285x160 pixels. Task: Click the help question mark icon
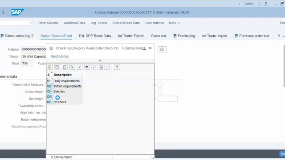coord(117,67)
